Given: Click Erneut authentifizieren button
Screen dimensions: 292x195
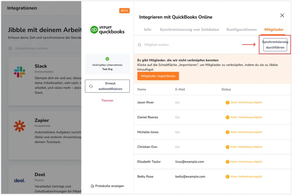Looking at the screenshot, I should [107, 86].
